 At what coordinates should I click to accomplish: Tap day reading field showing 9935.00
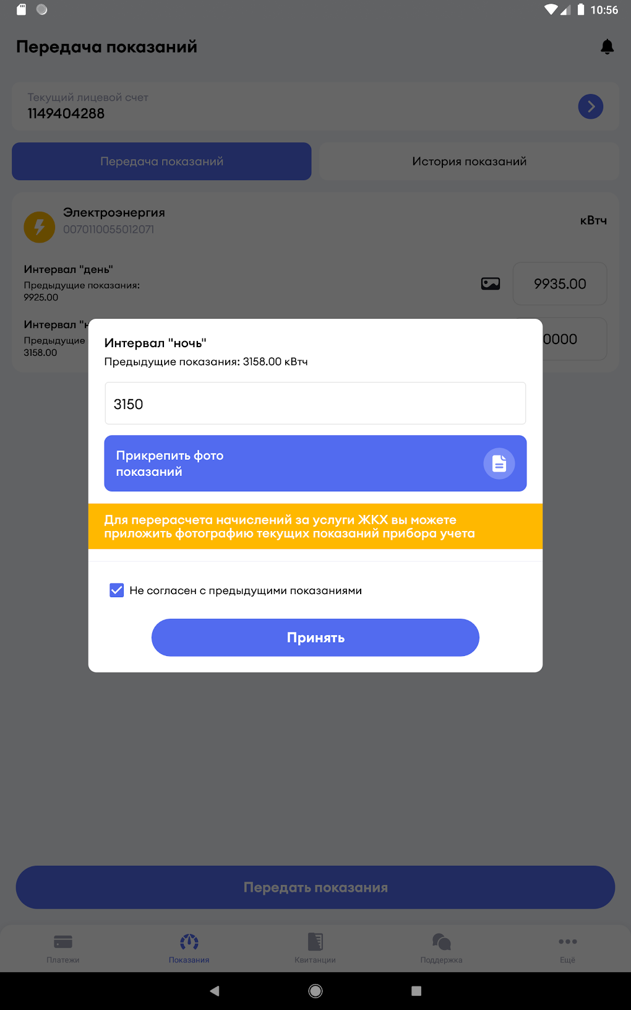(x=559, y=284)
